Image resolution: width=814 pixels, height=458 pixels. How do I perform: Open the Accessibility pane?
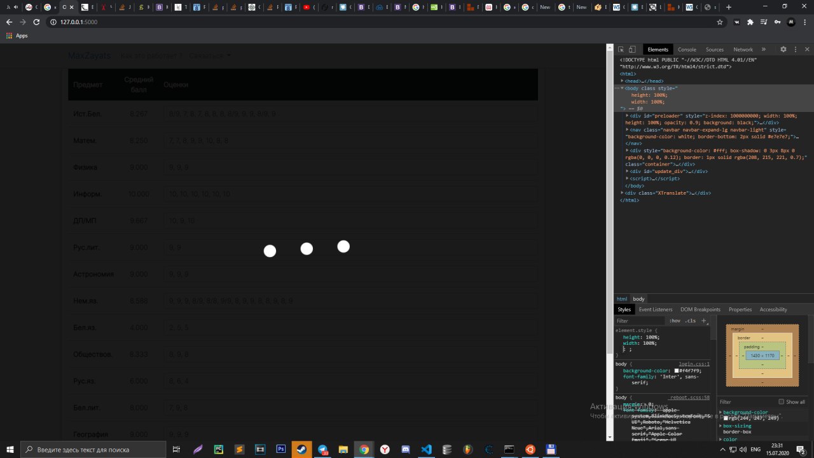click(x=773, y=309)
